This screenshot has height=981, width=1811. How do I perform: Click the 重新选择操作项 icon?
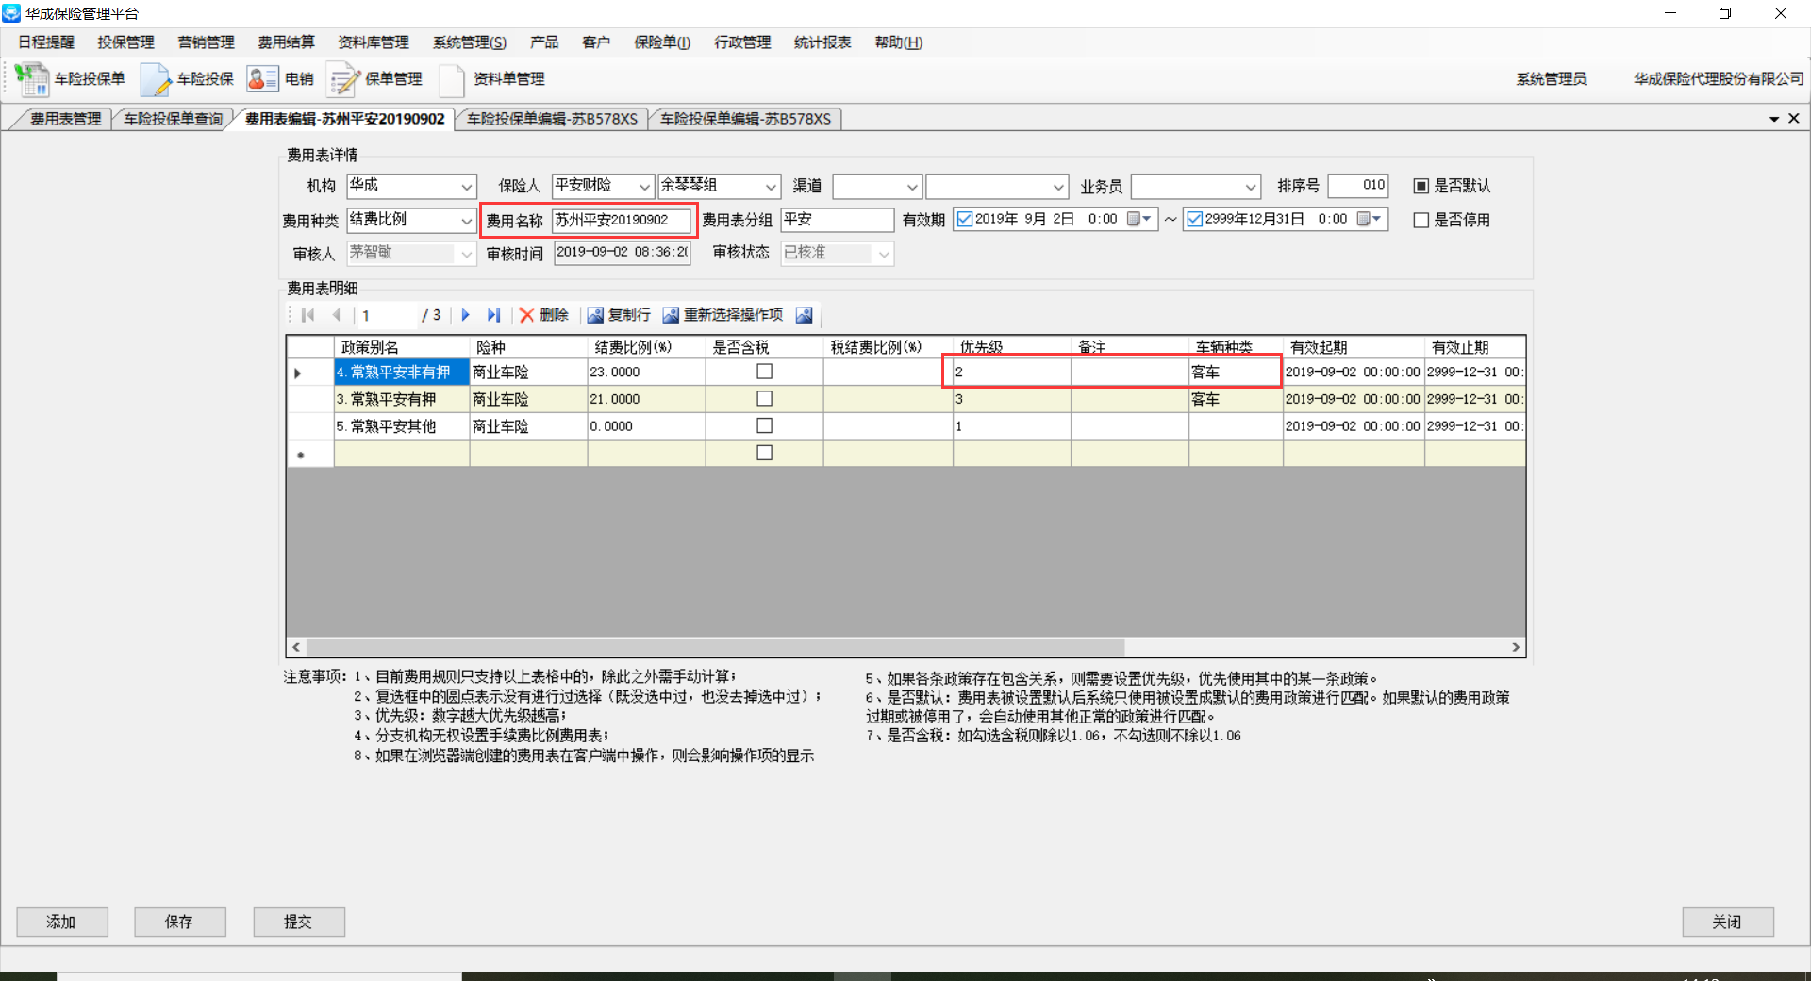[671, 315]
